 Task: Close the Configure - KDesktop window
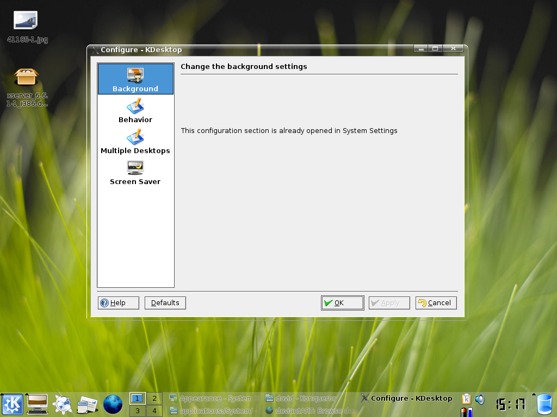pyautogui.click(x=453, y=49)
